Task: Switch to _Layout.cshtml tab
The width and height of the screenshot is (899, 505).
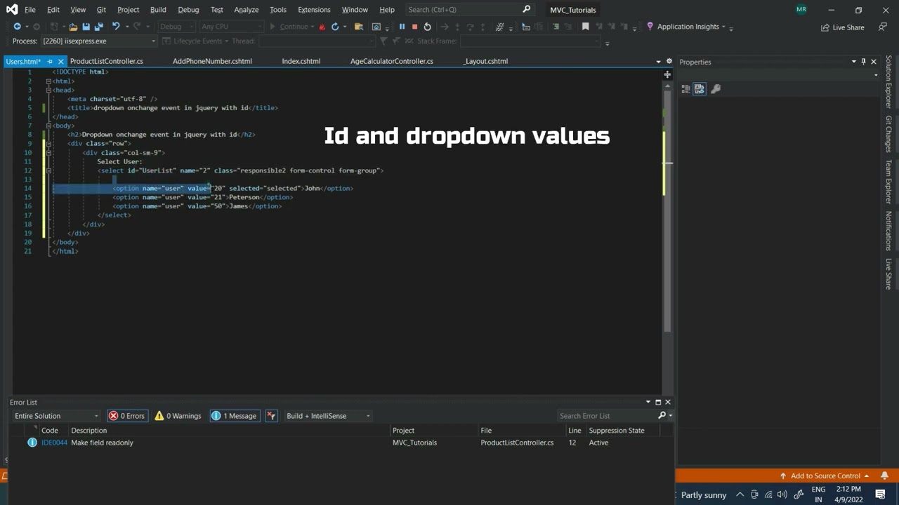Action: (485, 61)
